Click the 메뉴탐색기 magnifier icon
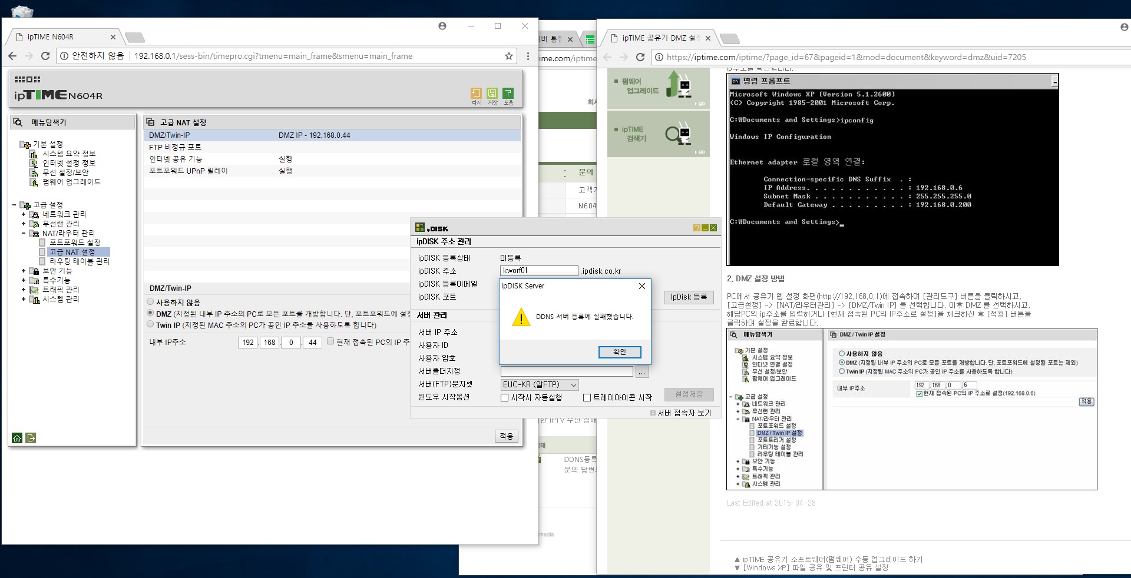 click(x=18, y=122)
